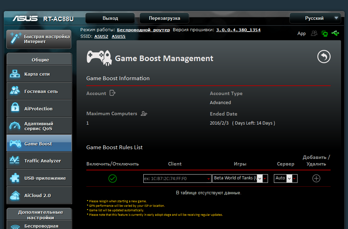The image size is (348, 229).
Task: Click the Account logout icon
Action: pyautogui.click(x=112, y=93)
